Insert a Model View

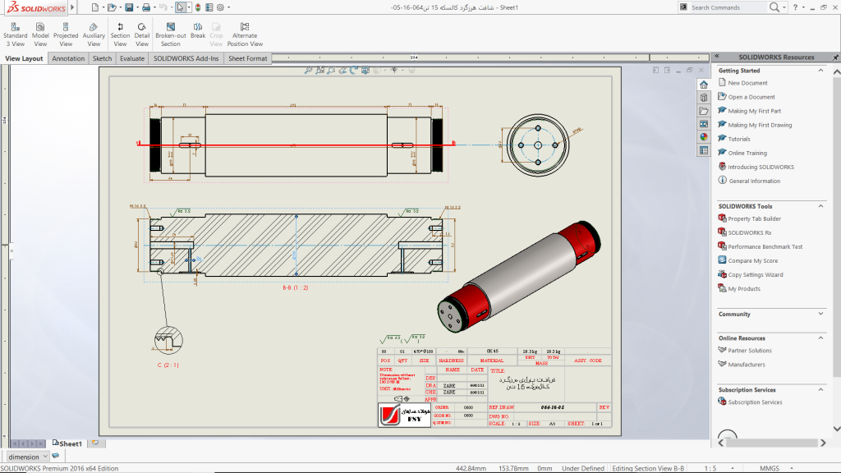point(40,34)
